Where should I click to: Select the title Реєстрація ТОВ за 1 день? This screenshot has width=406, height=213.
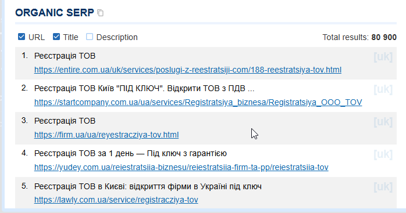tap(130, 154)
